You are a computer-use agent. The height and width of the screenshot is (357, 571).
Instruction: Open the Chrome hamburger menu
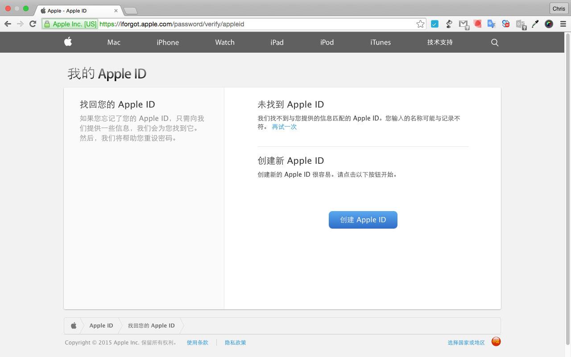point(563,24)
